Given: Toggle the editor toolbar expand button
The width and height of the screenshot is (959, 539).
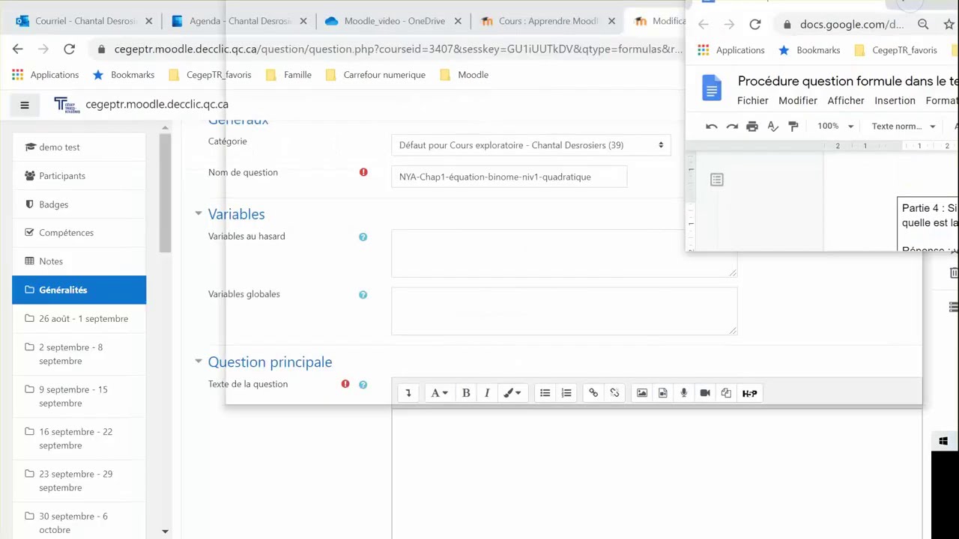Looking at the screenshot, I should pos(408,393).
